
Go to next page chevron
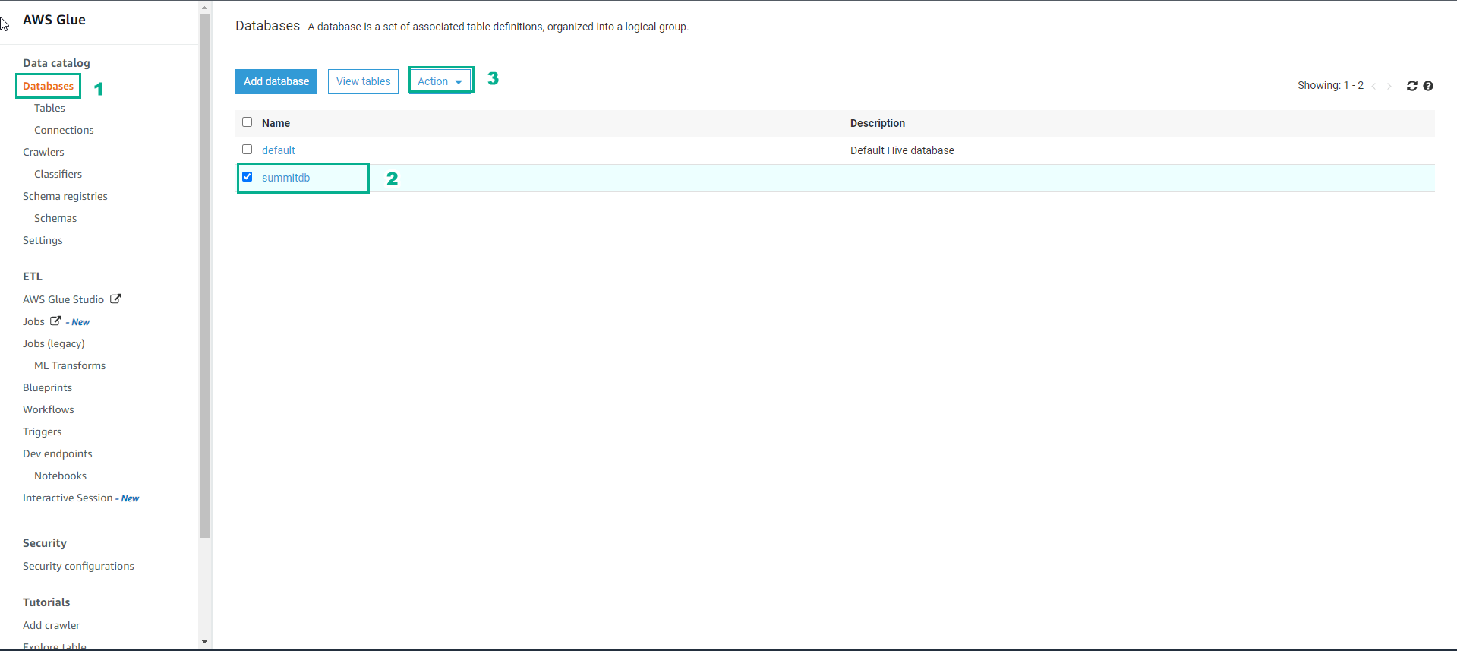(1389, 86)
